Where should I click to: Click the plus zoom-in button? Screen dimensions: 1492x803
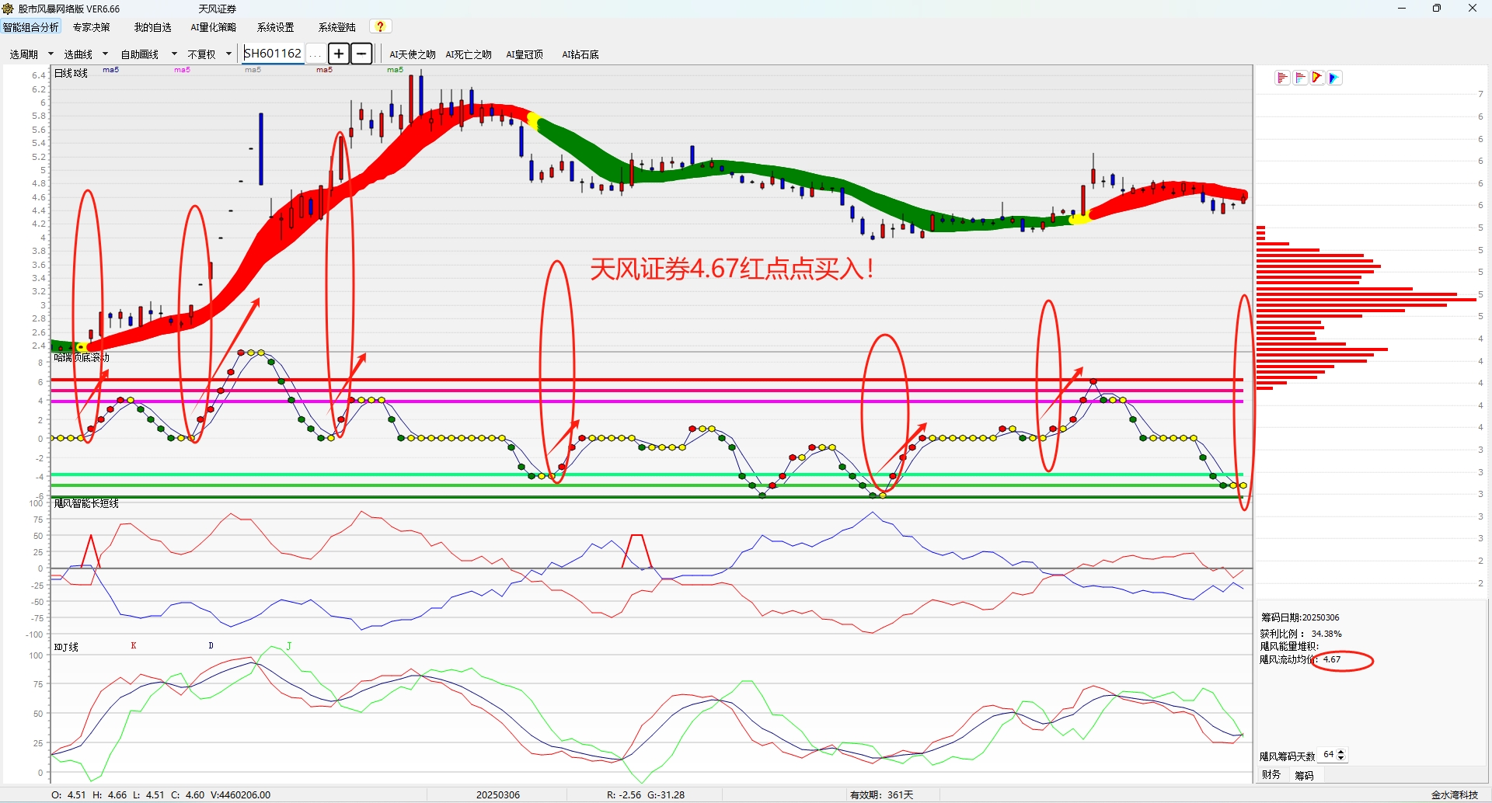tap(339, 54)
